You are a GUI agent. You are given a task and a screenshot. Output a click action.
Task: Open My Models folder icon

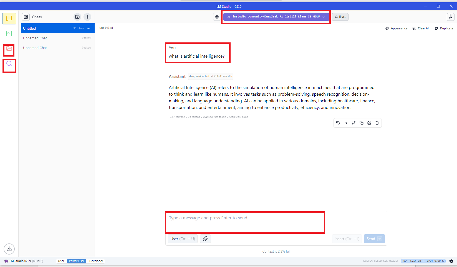[x=9, y=49]
